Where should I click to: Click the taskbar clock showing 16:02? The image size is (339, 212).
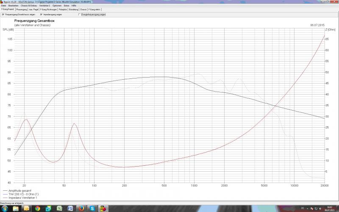(x=331, y=209)
